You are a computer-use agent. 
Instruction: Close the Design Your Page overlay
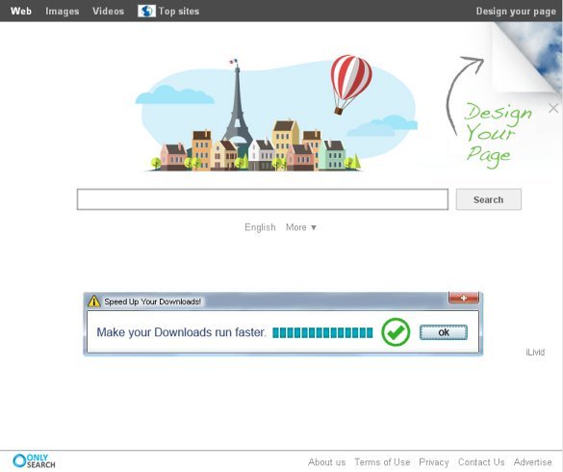[x=553, y=108]
